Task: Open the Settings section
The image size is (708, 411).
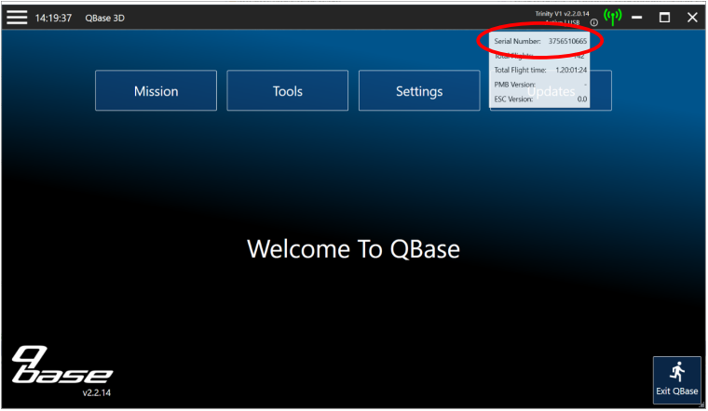Action: pos(419,90)
